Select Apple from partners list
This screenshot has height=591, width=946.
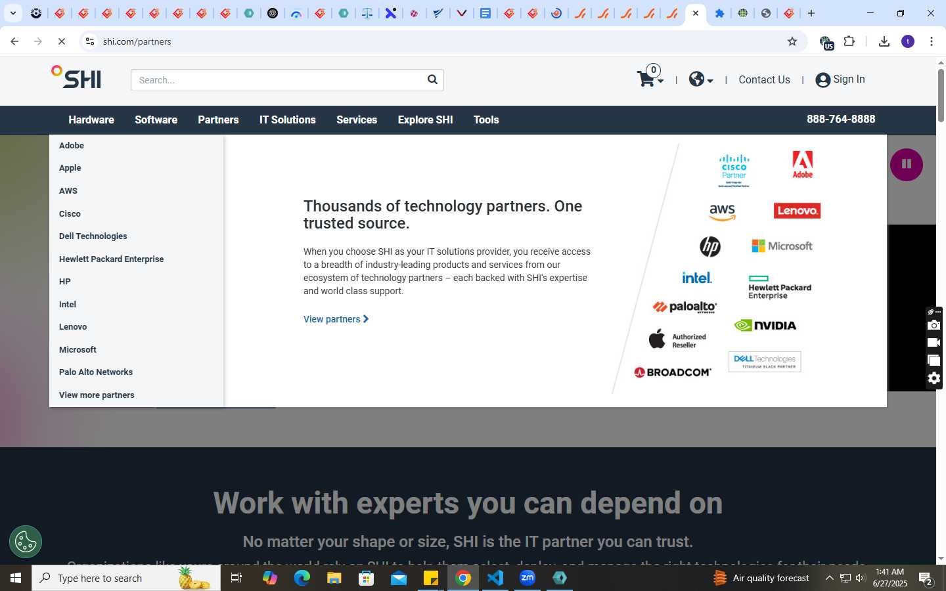pos(70,168)
